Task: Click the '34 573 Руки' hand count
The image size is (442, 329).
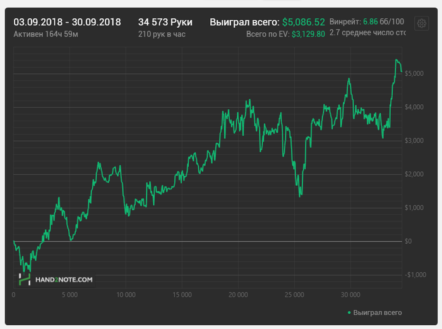Action: (165, 22)
